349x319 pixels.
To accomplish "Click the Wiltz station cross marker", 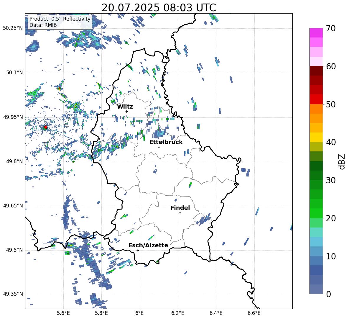I will pyautogui.click(x=127, y=112).
